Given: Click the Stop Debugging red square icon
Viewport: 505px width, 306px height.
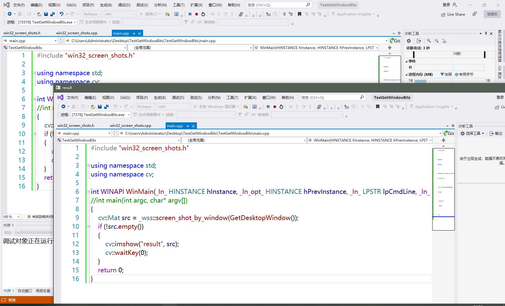Looking at the screenshot, I should click(197, 14).
